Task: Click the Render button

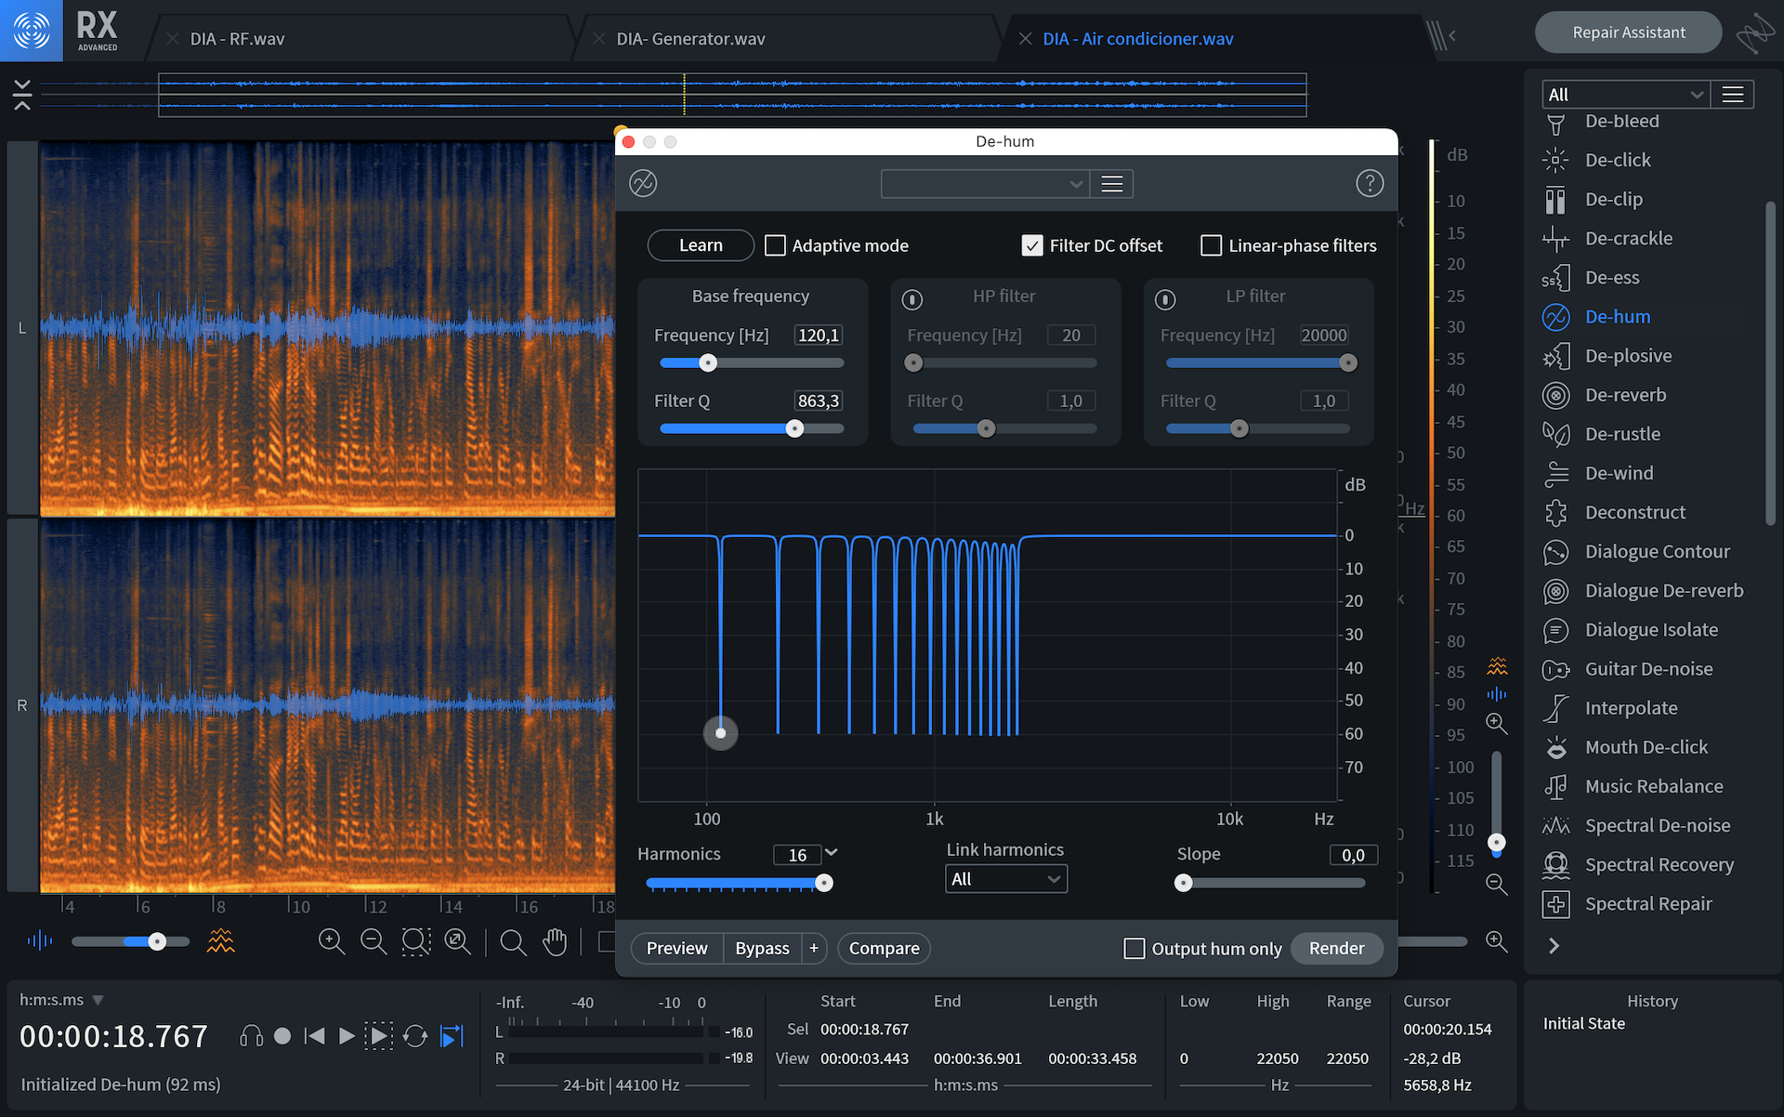Action: point(1336,948)
